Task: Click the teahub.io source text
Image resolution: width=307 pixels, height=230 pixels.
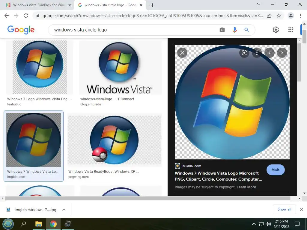Action: pos(14,105)
